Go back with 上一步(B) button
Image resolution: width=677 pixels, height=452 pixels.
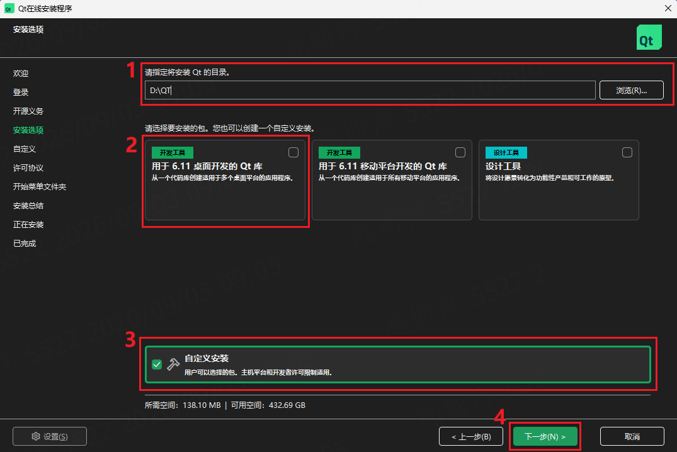click(x=470, y=436)
